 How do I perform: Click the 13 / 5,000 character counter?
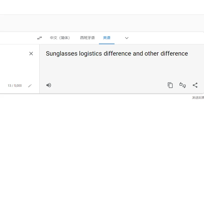click(x=15, y=86)
